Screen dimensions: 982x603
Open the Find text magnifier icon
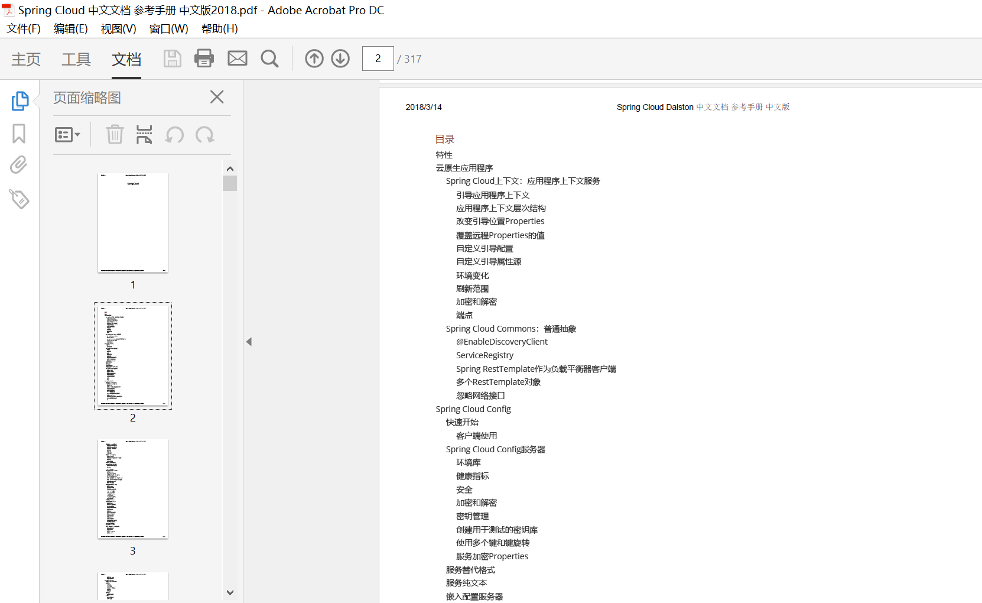tap(269, 59)
